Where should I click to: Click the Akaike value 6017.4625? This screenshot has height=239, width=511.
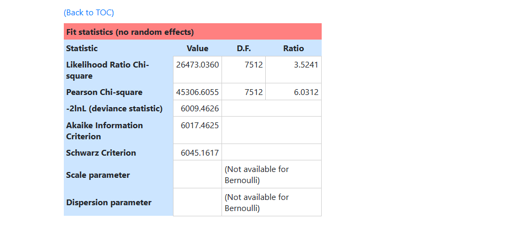[200, 125]
